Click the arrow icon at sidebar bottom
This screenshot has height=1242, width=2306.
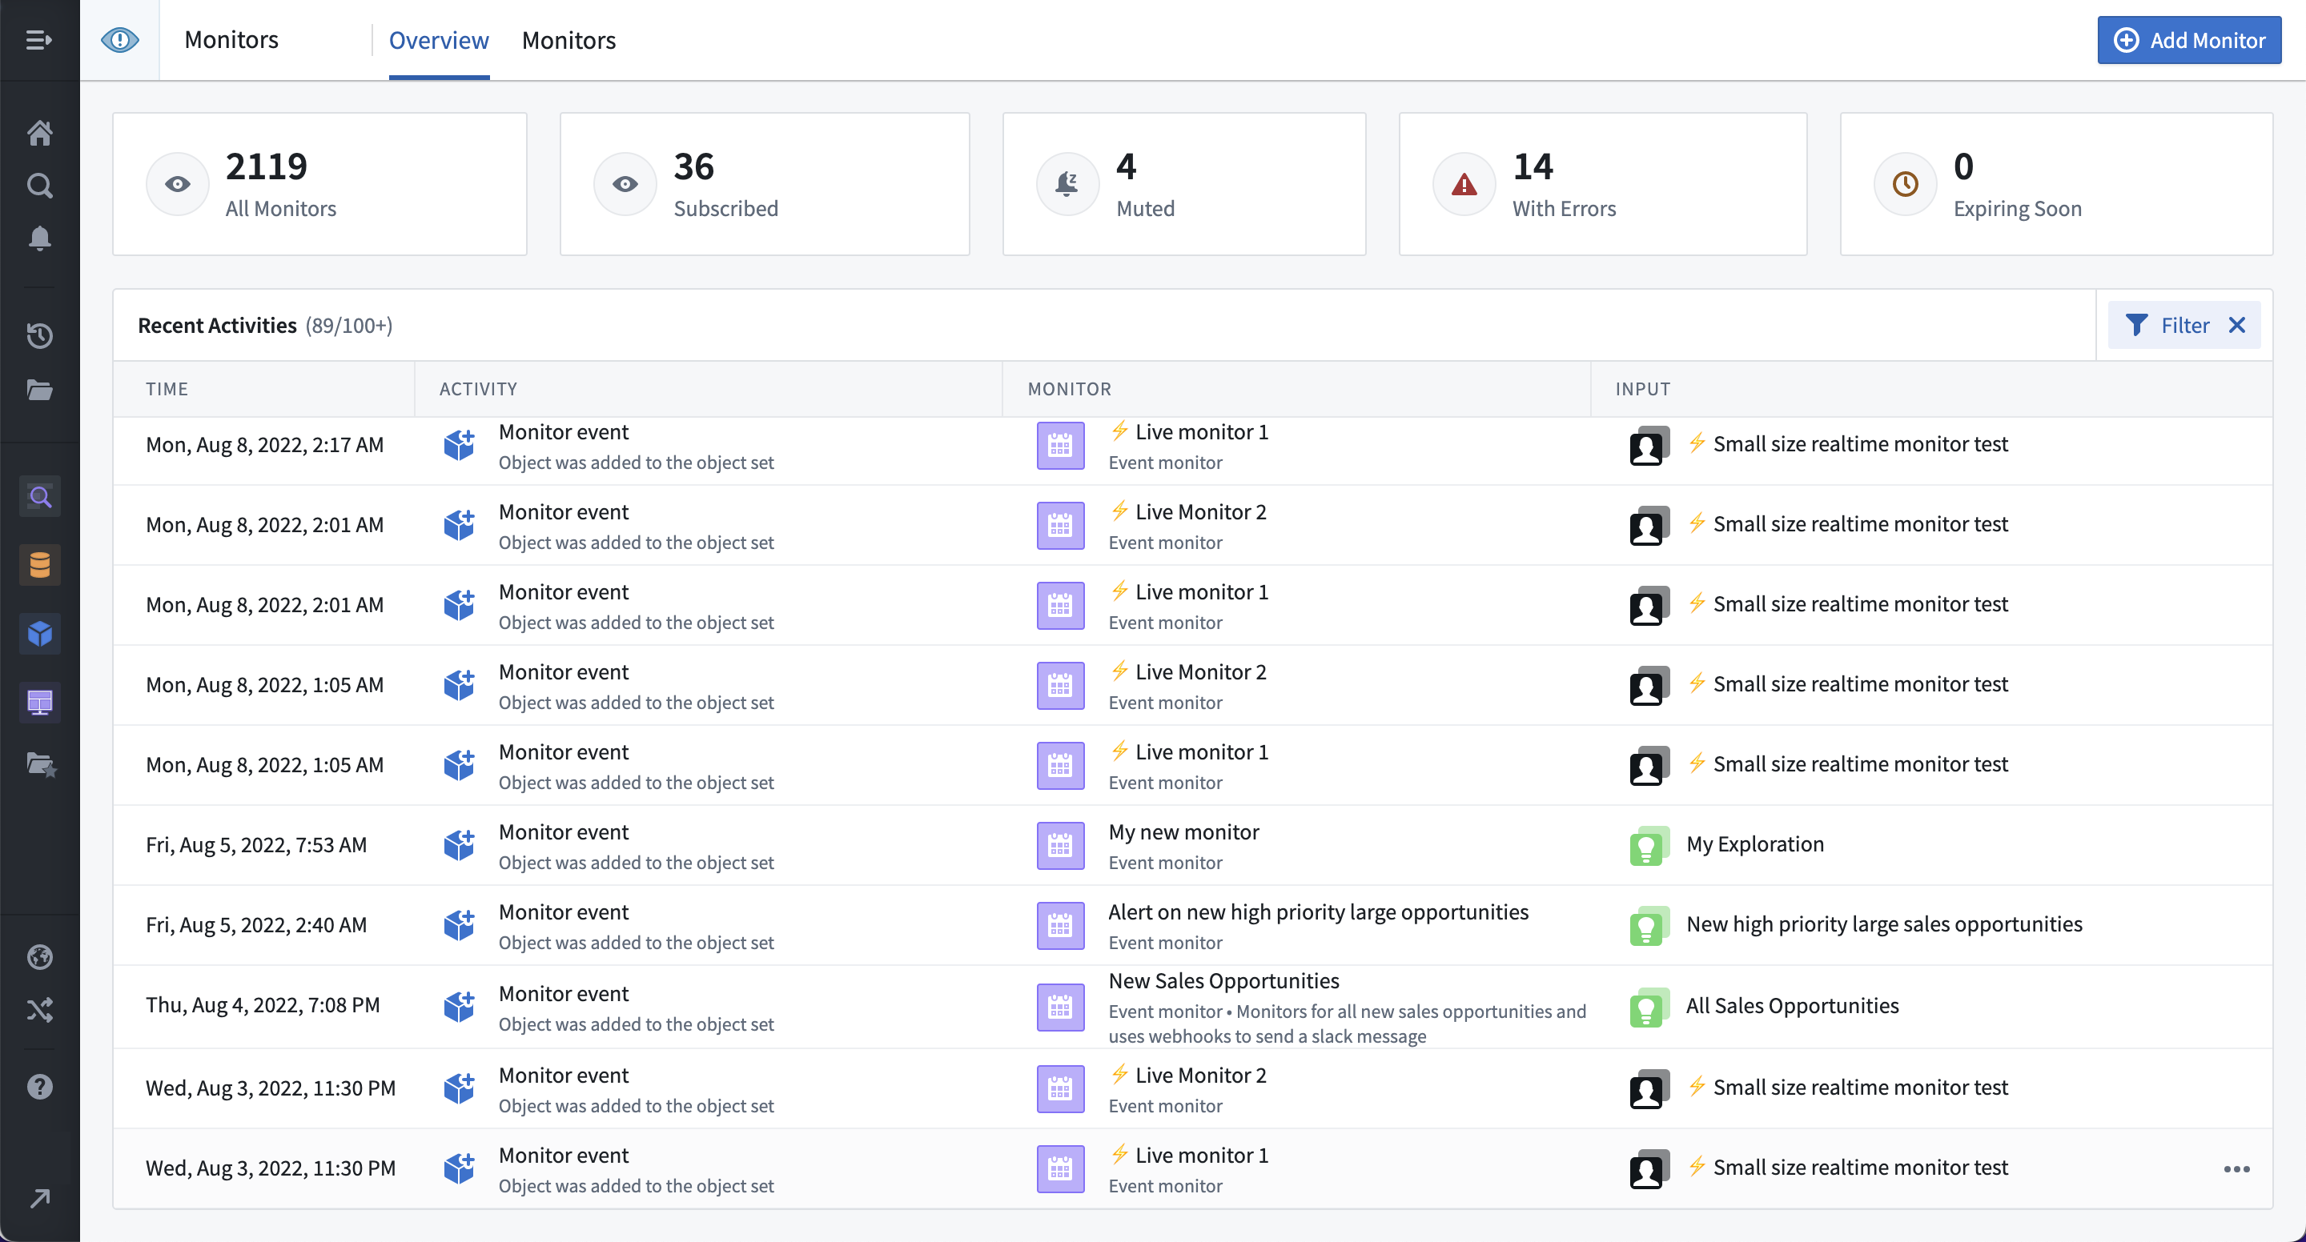tap(39, 1199)
